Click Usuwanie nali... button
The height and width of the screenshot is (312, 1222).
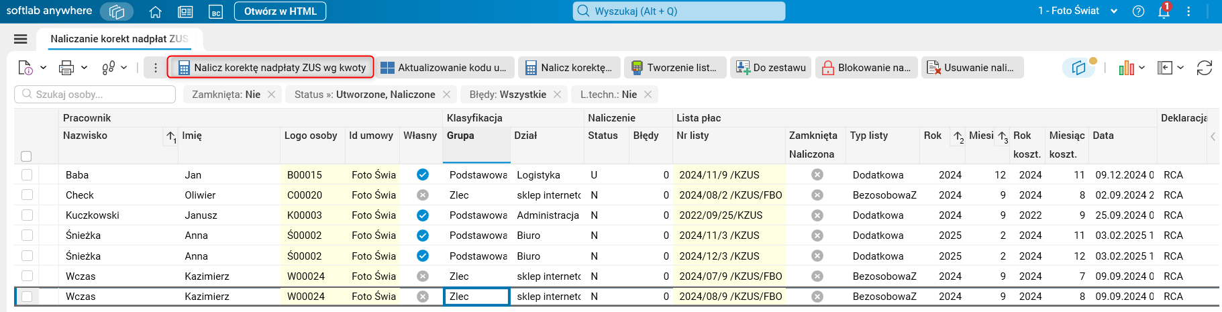(x=972, y=68)
